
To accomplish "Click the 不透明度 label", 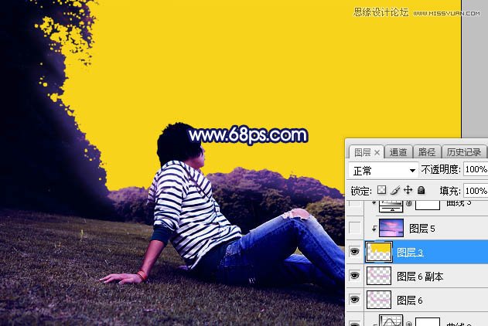I will [x=441, y=170].
